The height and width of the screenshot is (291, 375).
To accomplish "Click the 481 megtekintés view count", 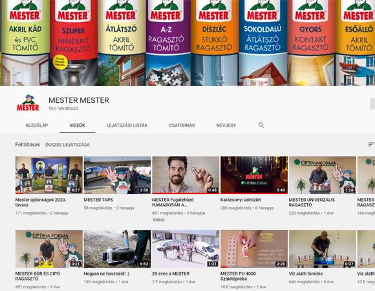I will tap(167, 213).
